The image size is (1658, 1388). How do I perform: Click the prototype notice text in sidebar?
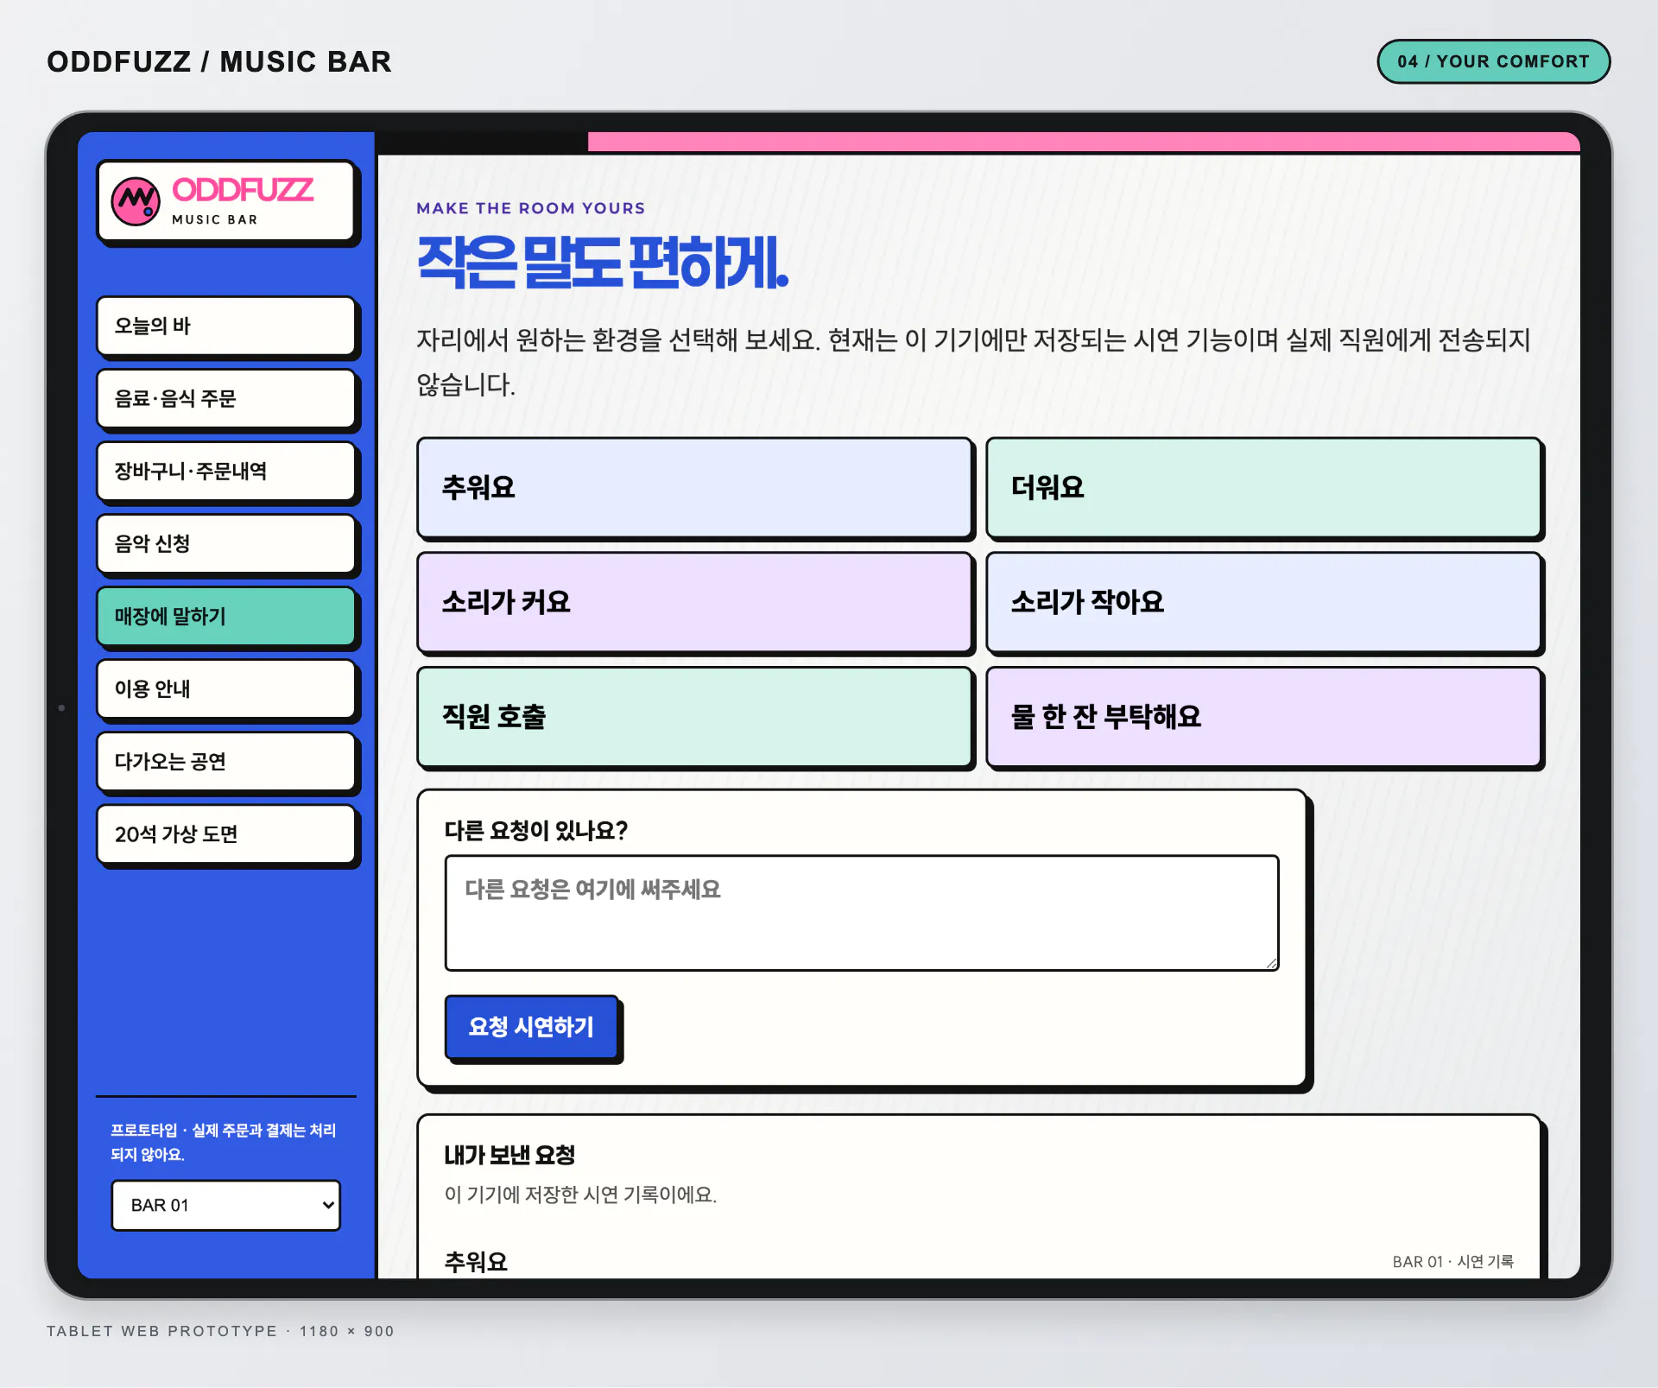click(x=223, y=1142)
